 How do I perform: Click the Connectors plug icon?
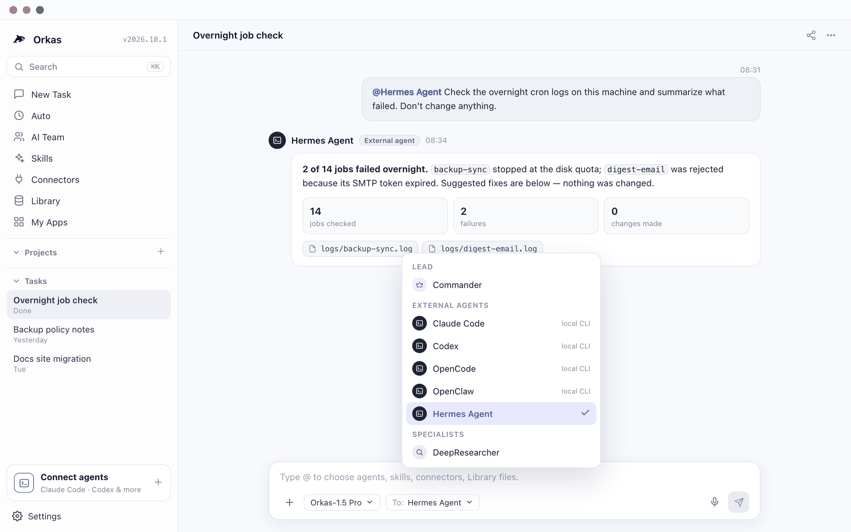pos(19,179)
